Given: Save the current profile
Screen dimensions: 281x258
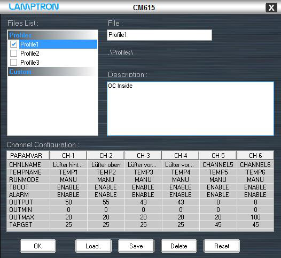Looking at the screenshot, I should click(x=136, y=246).
